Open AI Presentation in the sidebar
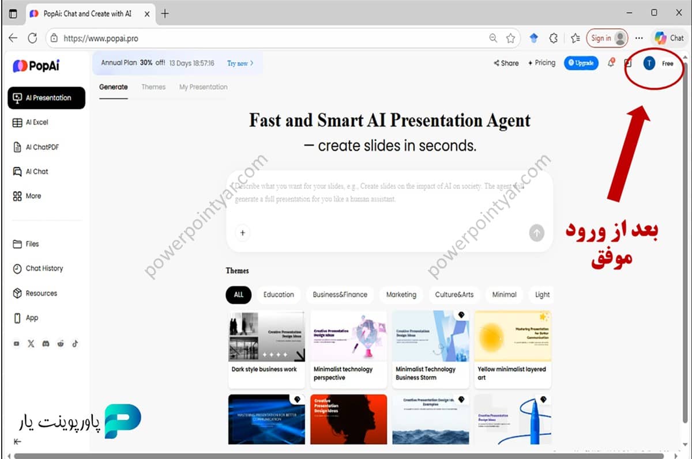Viewport: 692px width, 459px height. [x=46, y=98]
